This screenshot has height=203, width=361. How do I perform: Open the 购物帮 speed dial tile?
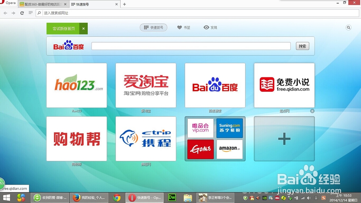(x=77, y=139)
